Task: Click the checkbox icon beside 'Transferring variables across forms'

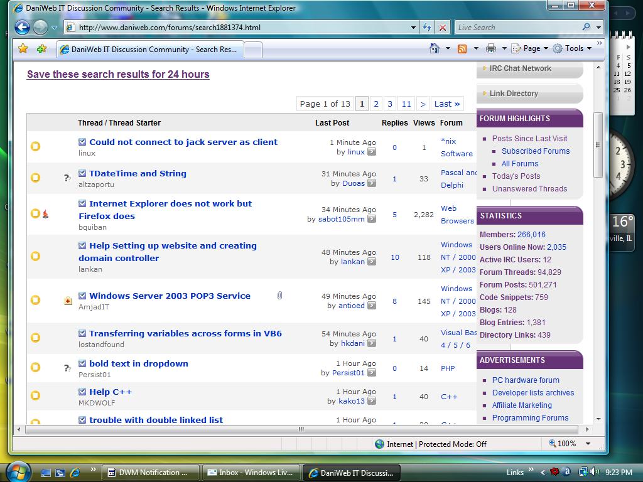Action: point(82,333)
